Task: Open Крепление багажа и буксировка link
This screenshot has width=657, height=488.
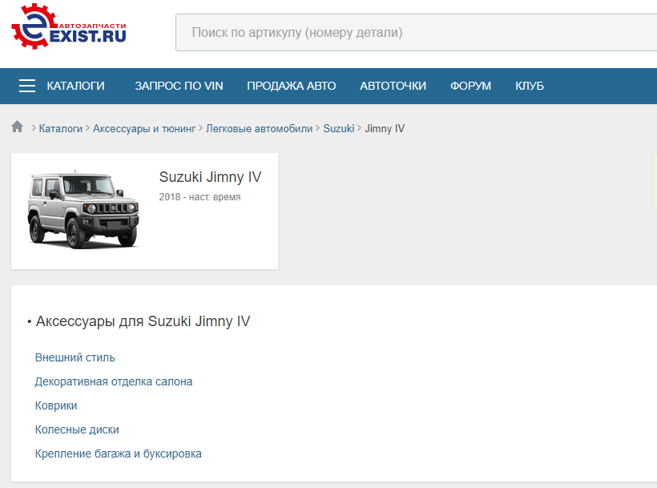Action: (x=119, y=454)
